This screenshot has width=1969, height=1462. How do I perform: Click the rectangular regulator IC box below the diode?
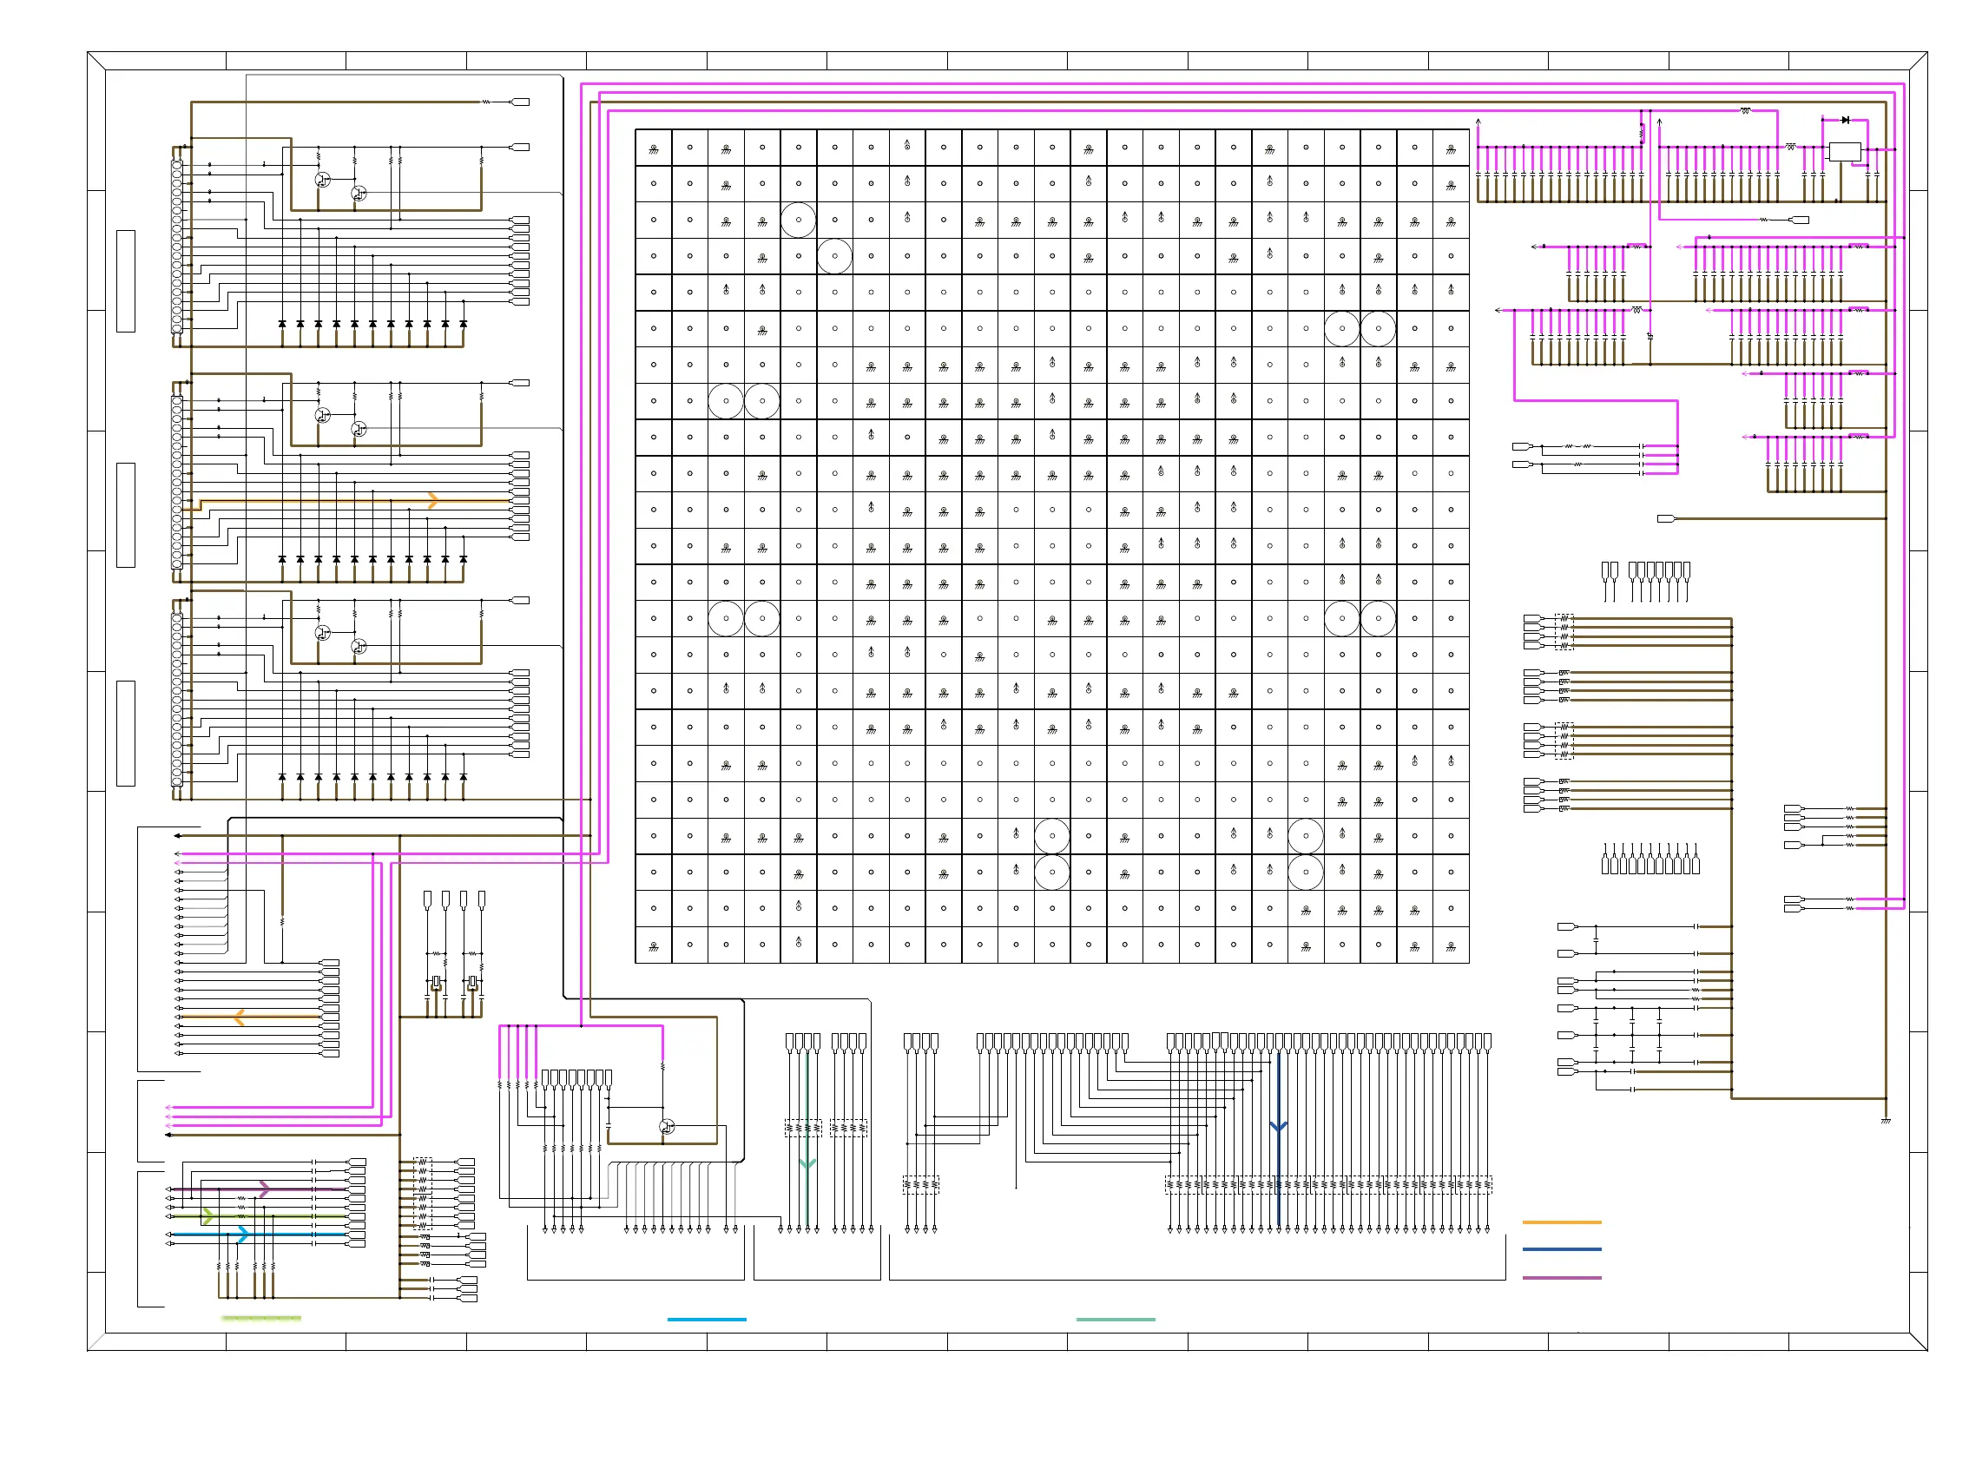pyautogui.click(x=1843, y=151)
